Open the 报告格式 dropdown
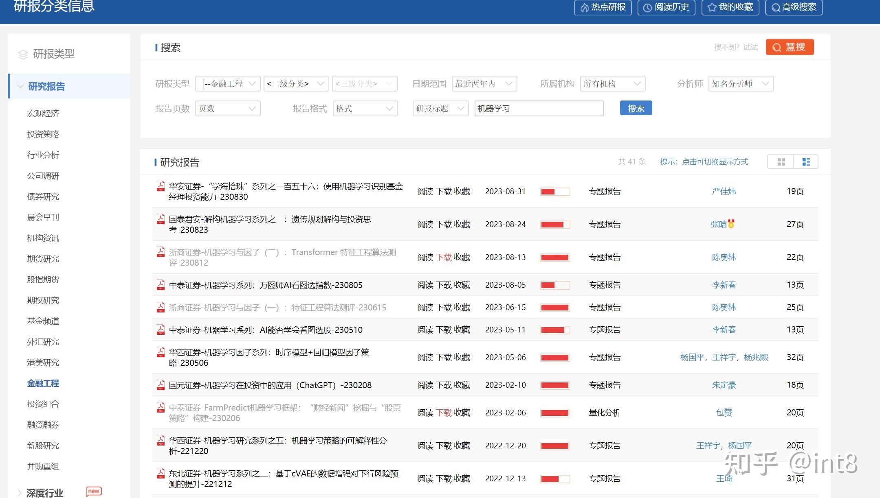 (x=365, y=109)
